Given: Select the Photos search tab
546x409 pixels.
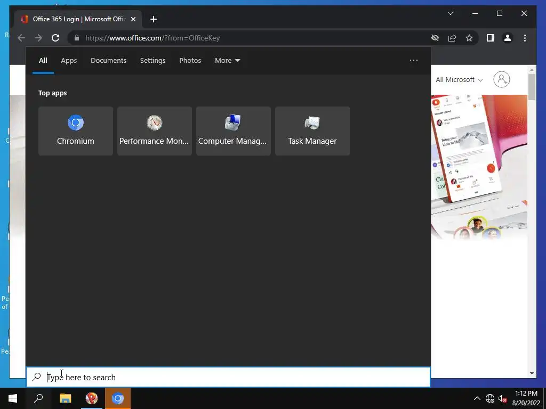Looking at the screenshot, I should tap(190, 61).
